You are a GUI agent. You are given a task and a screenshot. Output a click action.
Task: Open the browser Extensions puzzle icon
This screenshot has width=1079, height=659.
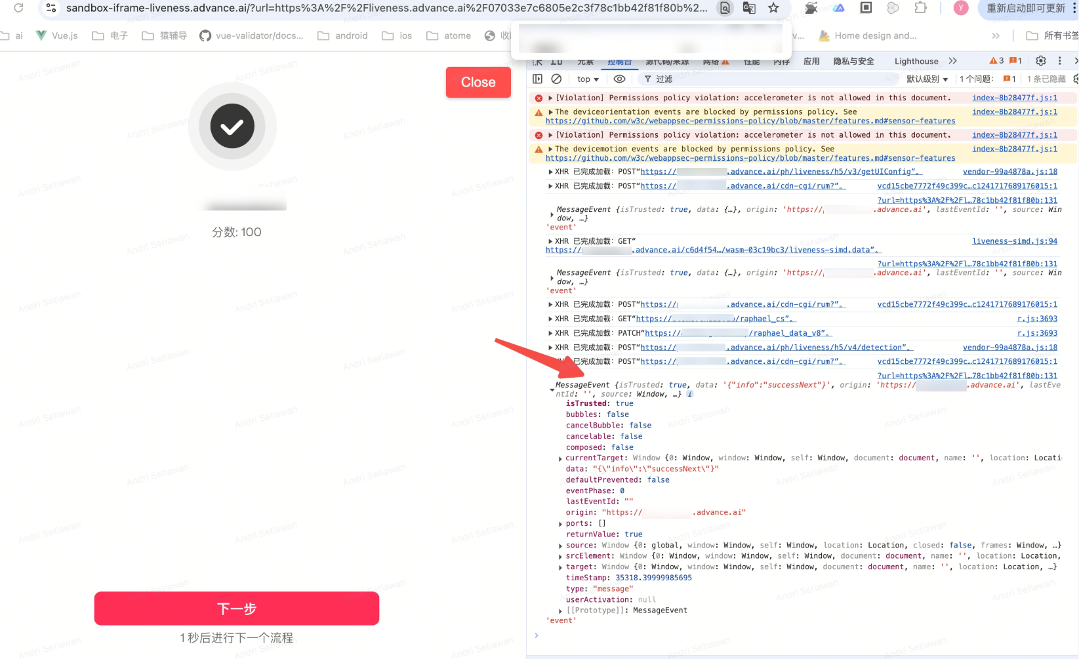click(921, 8)
